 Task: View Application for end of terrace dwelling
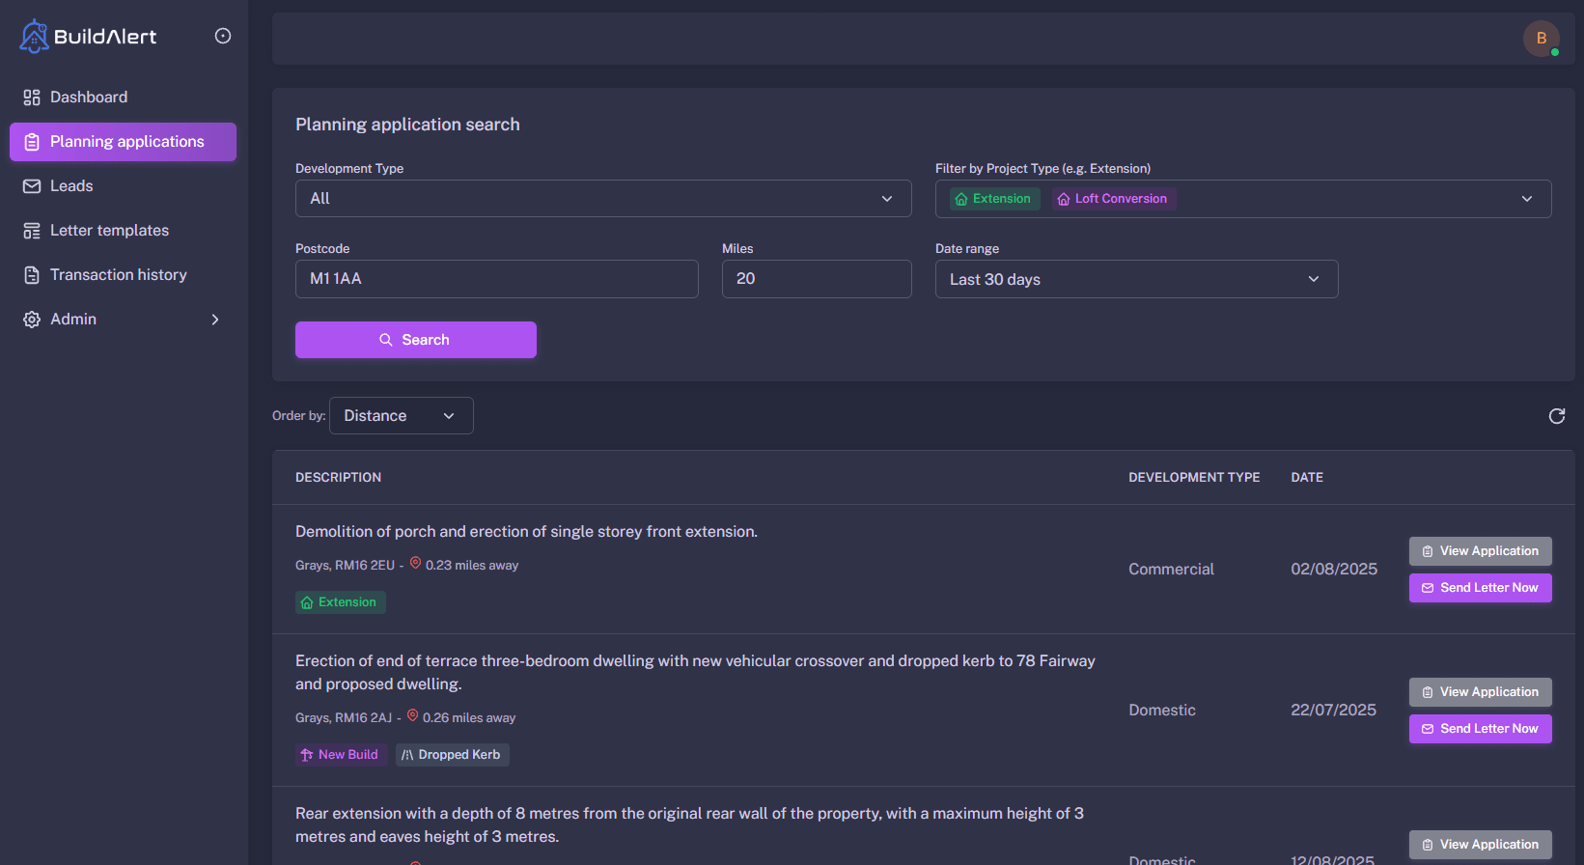tap(1479, 692)
